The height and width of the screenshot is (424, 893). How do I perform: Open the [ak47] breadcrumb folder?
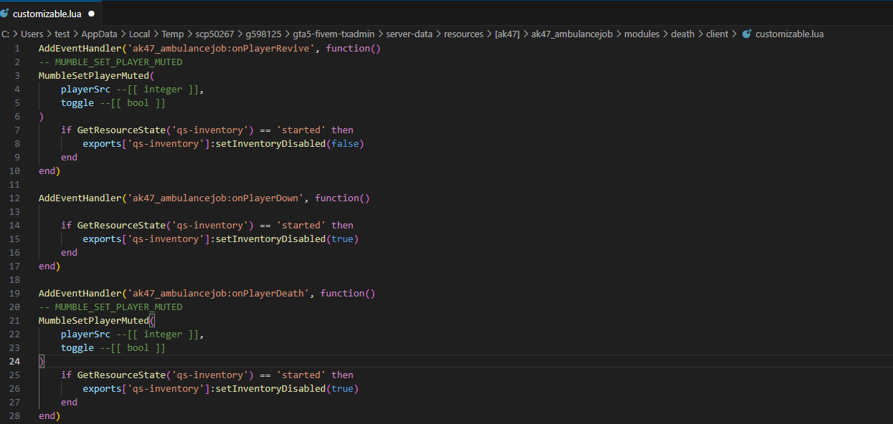point(507,34)
